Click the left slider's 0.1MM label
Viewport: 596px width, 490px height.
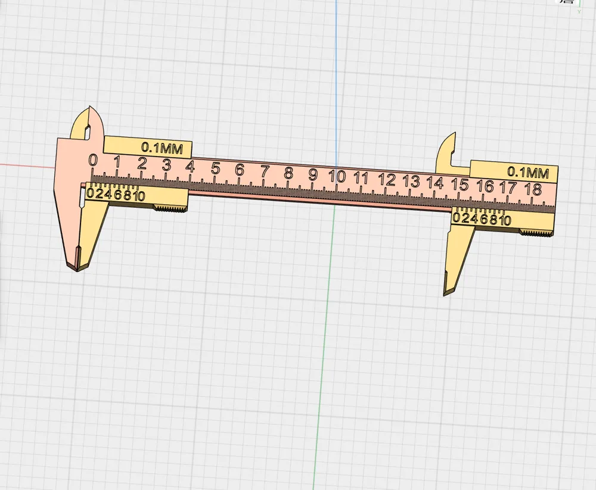(x=162, y=148)
